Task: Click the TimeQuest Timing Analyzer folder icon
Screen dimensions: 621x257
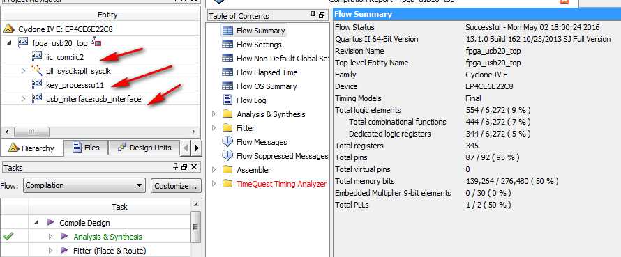Action: coord(227,183)
